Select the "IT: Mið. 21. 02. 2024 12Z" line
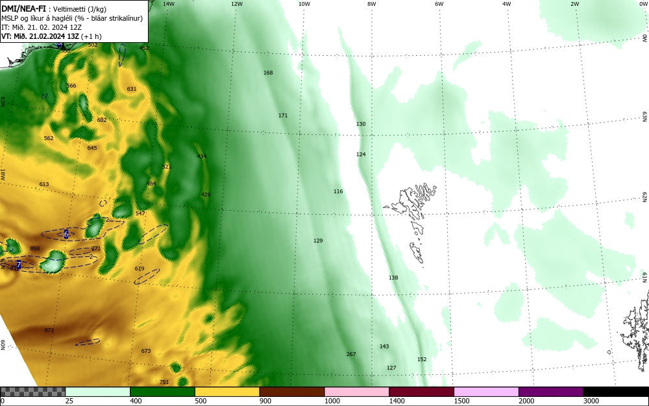649x406 pixels. (x=42, y=27)
